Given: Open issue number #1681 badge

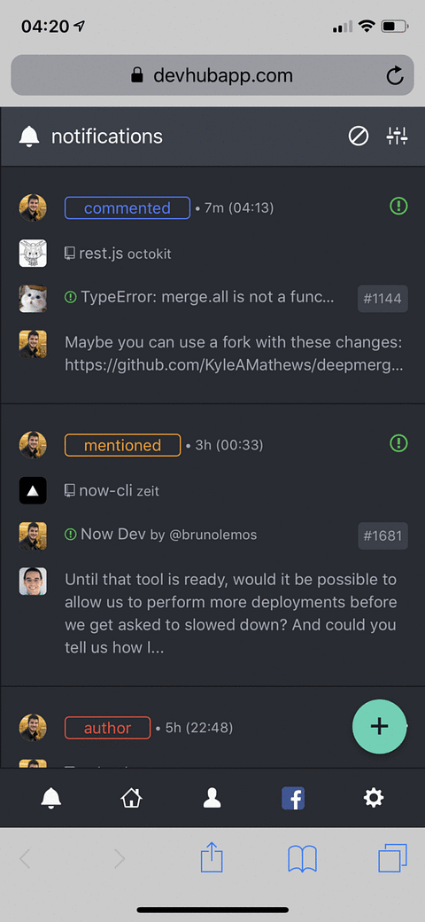Looking at the screenshot, I should (x=382, y=536).
